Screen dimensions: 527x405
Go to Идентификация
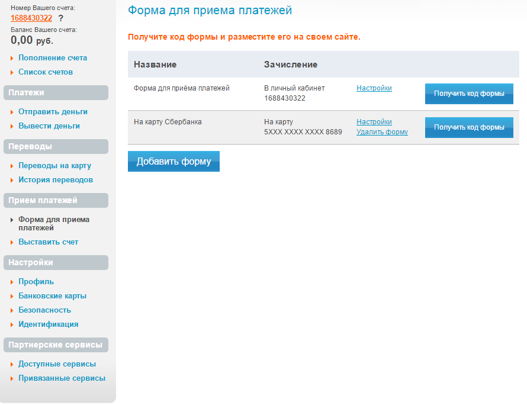[49, 324]
